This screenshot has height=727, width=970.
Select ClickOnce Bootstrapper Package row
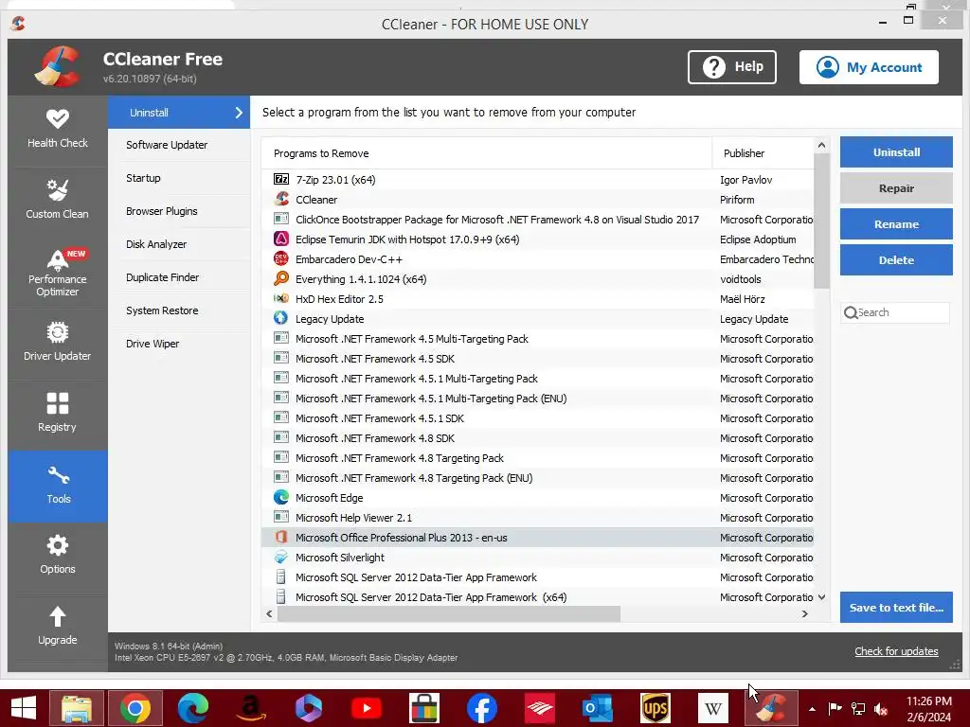pos(538,219)
